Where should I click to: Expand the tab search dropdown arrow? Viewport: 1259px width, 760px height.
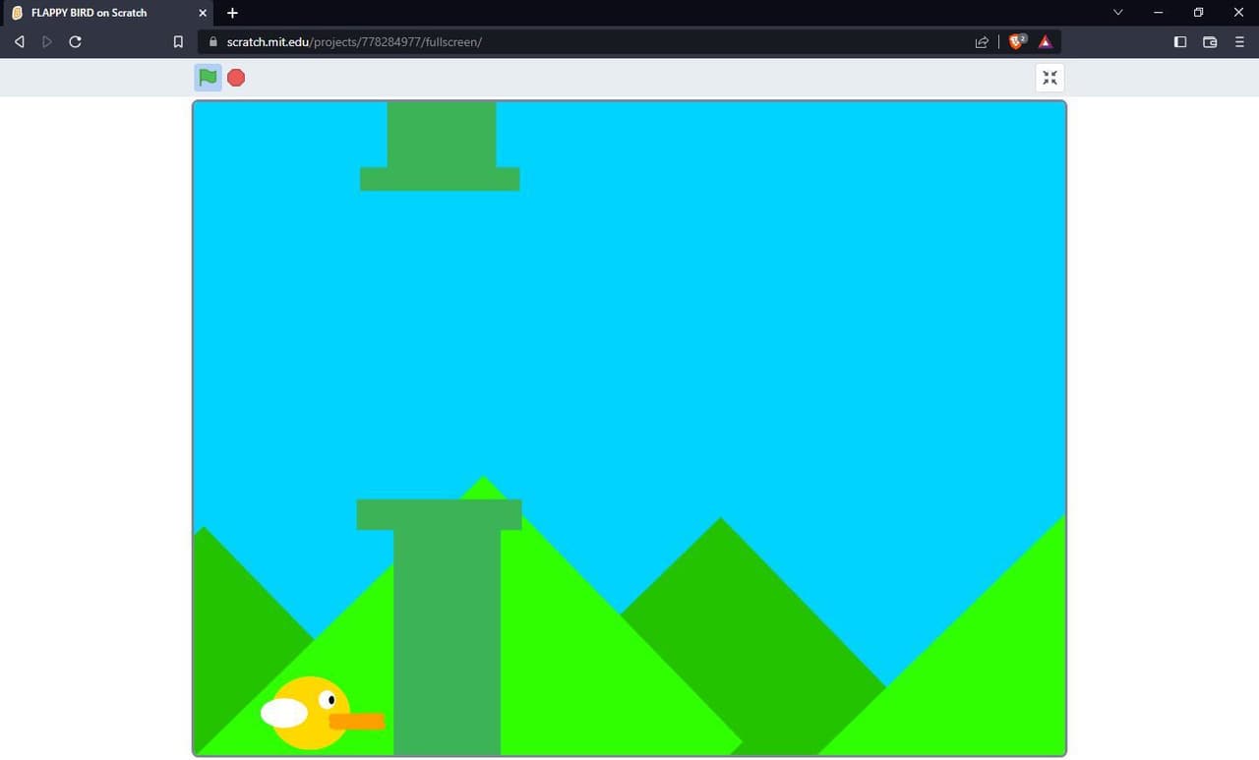1117,13
